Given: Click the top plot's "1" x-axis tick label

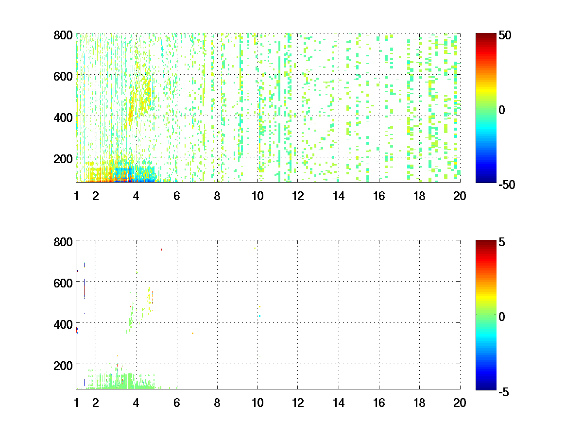Looking at the screenshot, I should [x=76, y=196].
